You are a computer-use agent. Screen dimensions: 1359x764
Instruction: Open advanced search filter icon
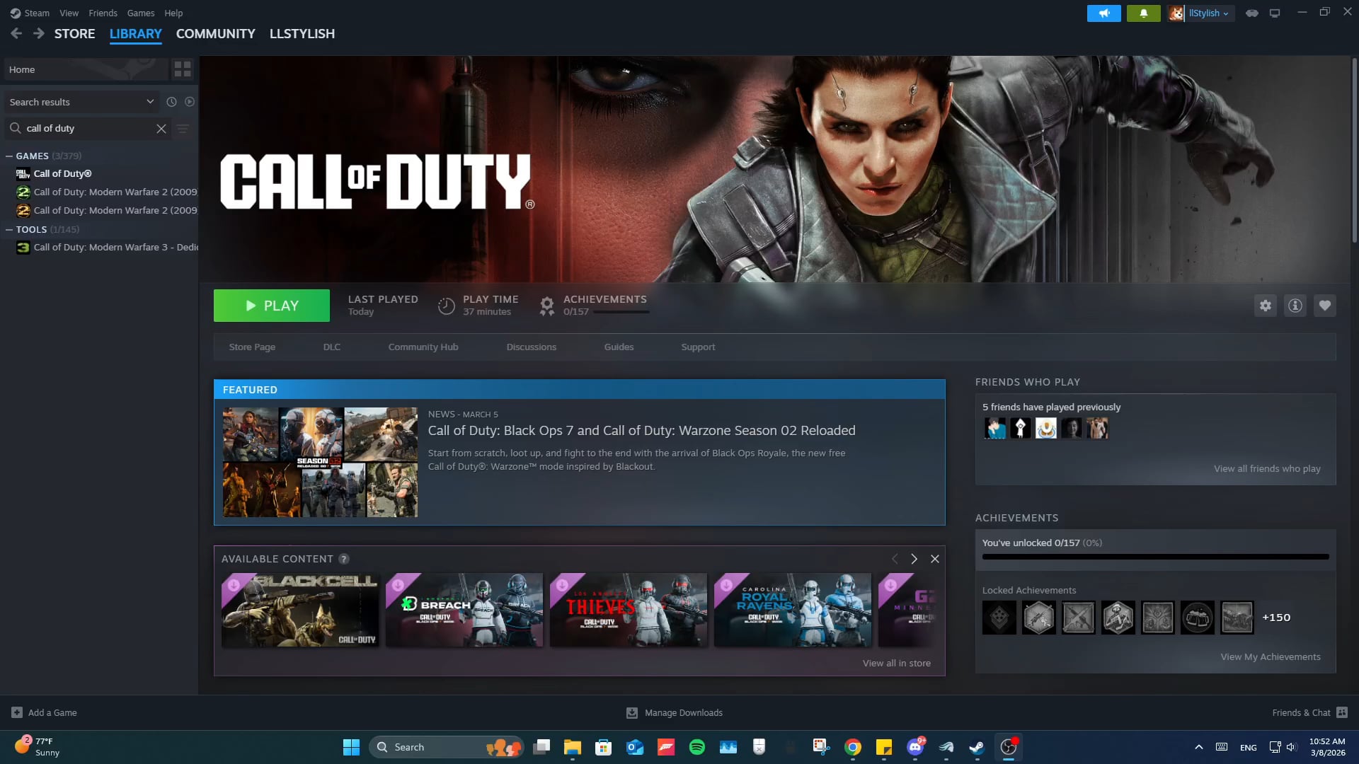pos(183,129)
